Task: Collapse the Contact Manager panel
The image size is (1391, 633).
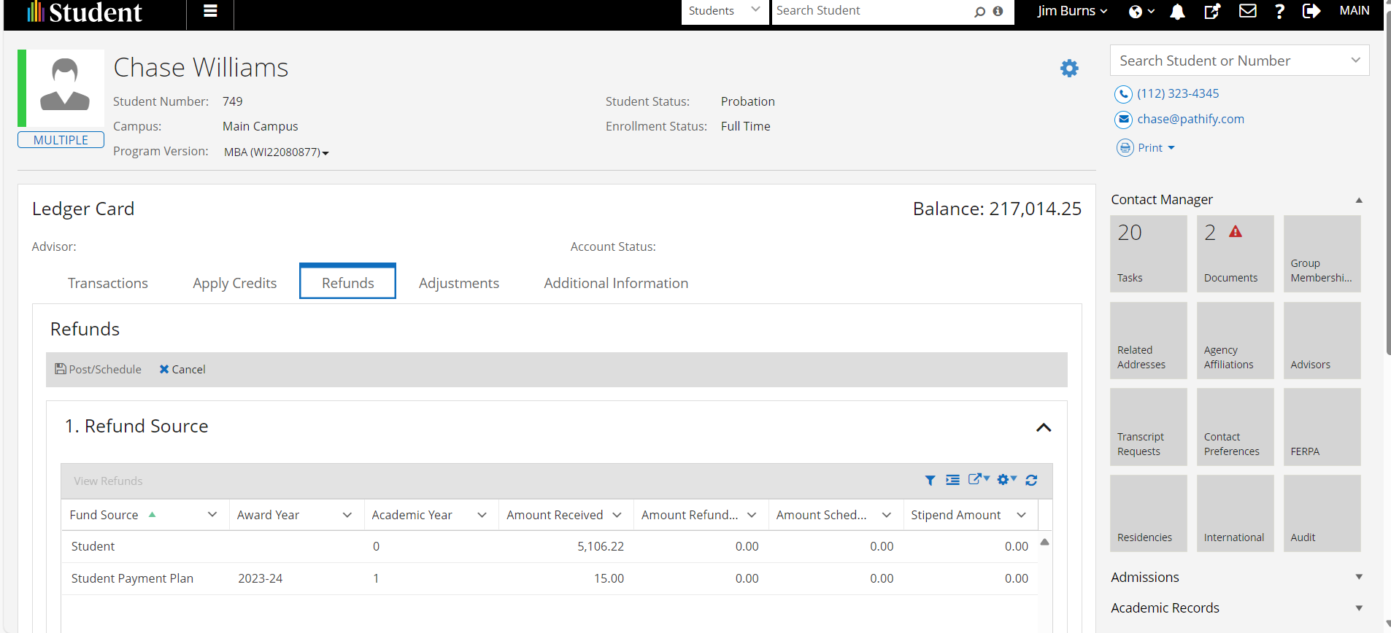Action: click(1359, 200)
